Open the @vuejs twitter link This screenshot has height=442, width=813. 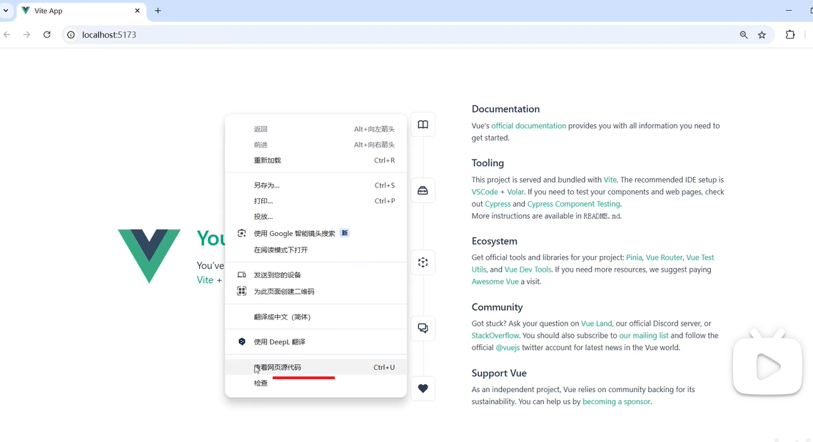coord(508,347)
